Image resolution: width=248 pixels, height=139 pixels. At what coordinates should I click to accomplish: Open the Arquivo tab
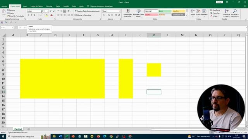click(4, 6)
